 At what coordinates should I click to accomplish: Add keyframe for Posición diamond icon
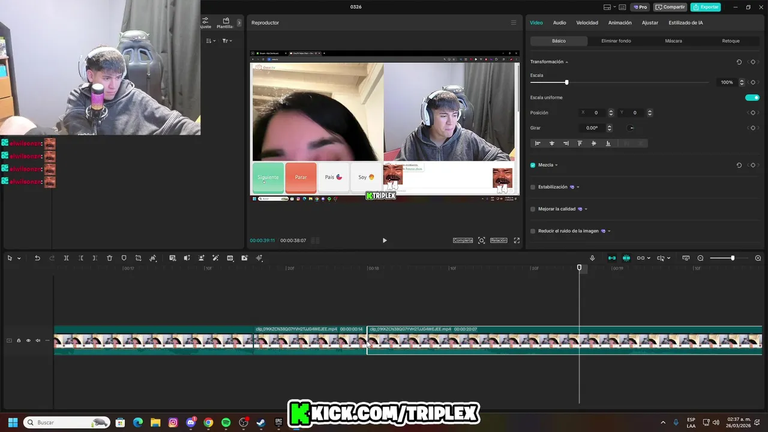pyautogui.click(x=753, y=113)
